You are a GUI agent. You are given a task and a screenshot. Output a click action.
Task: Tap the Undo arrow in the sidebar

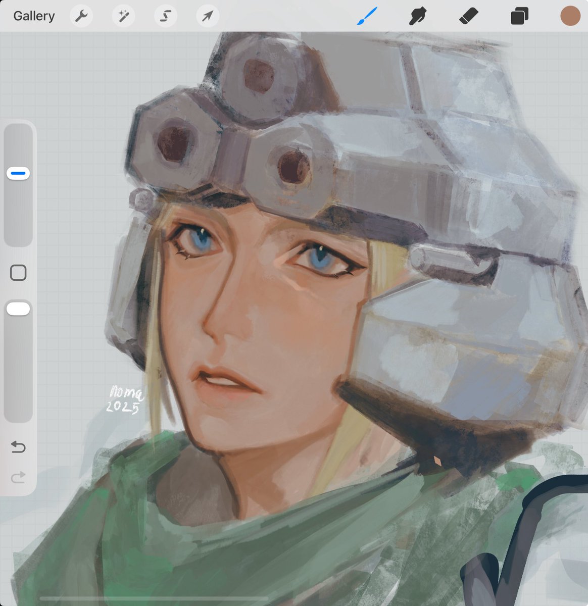tap(18, 447)
